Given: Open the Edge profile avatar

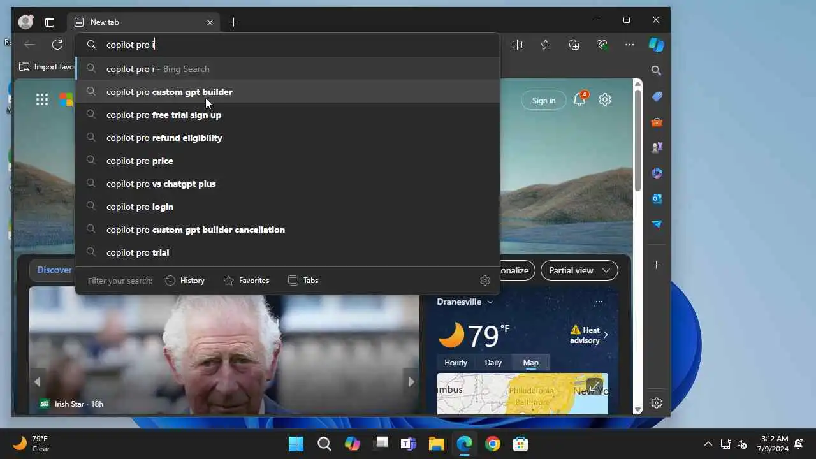Looking at the screenshot, I should (25, 22).
